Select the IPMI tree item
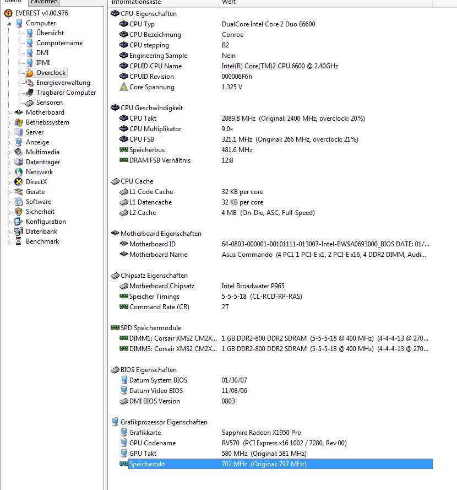The image size is (457, 490). click(x=43, y=63)
